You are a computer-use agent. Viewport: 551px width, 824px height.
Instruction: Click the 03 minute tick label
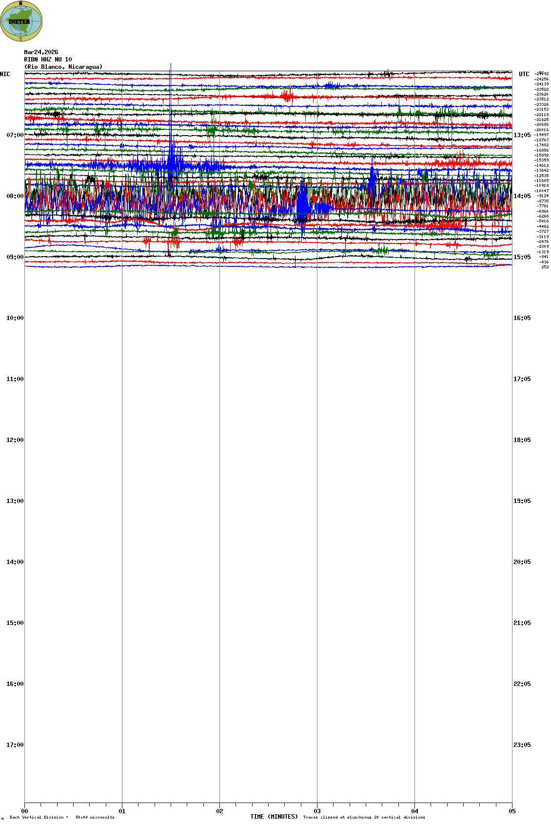pyautogui.click(x=317, y=811)
